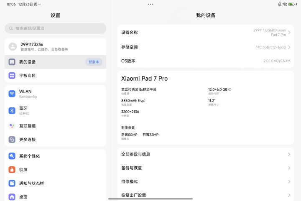Open account 2991173236 management row

pos(56,47)
